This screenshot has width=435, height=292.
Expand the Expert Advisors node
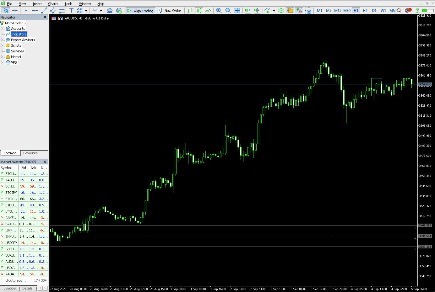point(3,40)
